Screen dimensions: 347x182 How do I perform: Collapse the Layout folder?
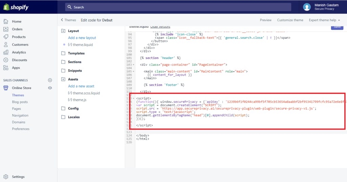coord(73,31)
